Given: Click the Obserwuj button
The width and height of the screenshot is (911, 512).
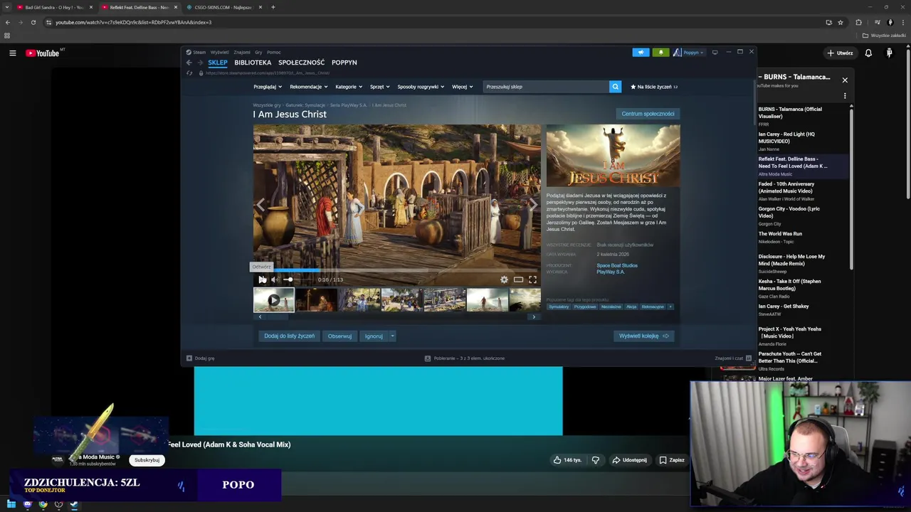Looking at the screenshot, I should tap(339, 336).
